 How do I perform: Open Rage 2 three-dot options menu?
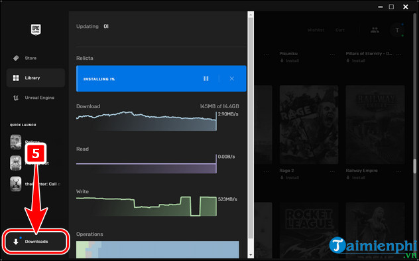coord(332,171)
